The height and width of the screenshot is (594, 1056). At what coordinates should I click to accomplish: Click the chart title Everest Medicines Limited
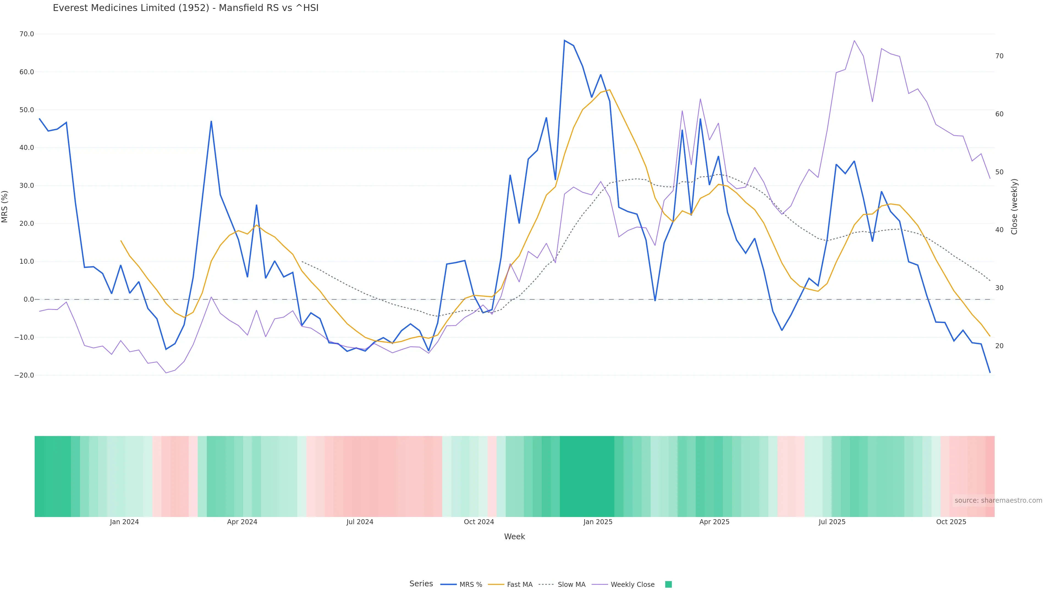(185, 8)
